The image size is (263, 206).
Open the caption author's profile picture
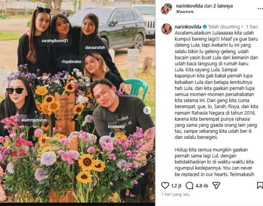pyautogui.click(x=167, y=29)
